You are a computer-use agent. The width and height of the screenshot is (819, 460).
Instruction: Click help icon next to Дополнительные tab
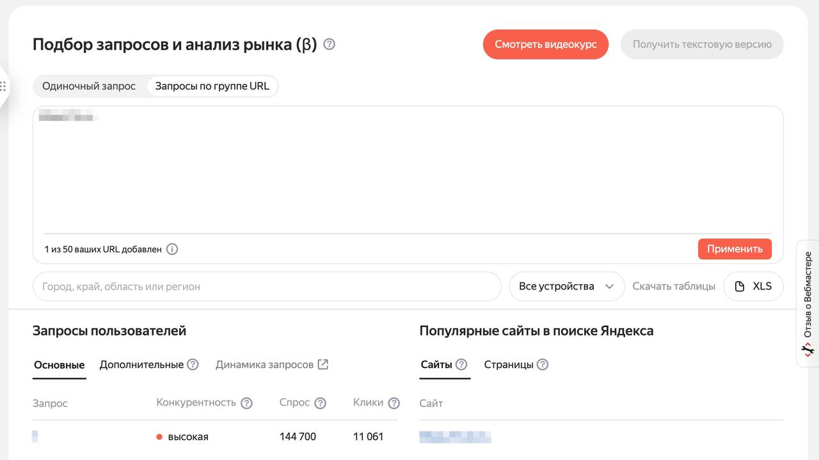193,365
